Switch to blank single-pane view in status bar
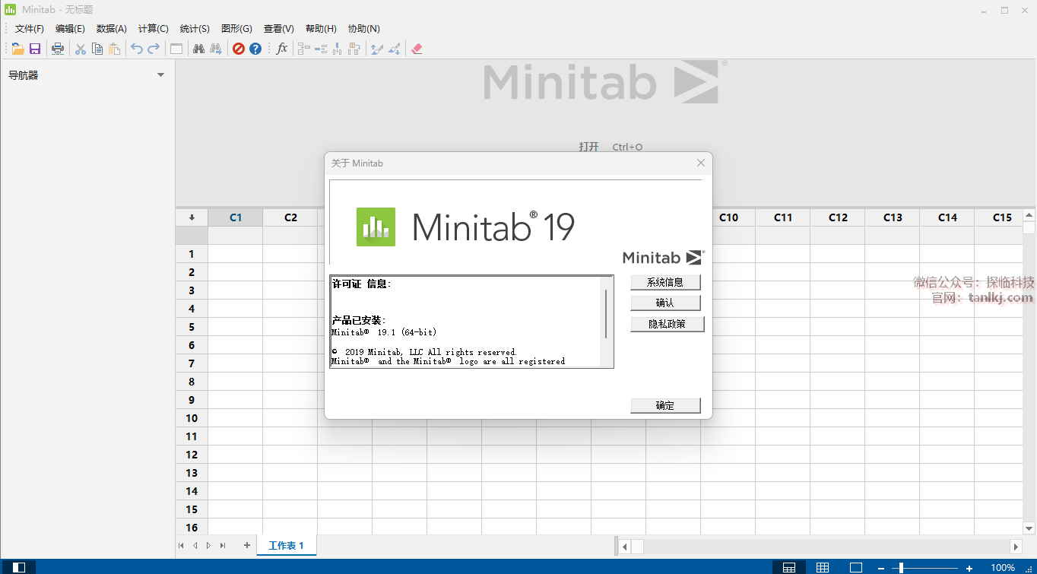This screenshot has height=574, width=1037. tap(856, 567)
